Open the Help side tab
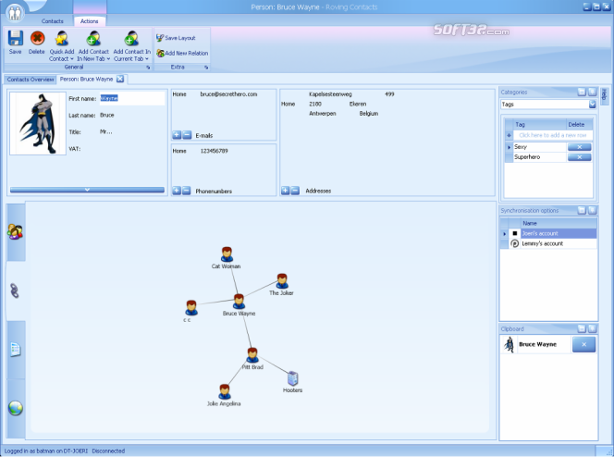The image size is (614, 457). click(x=604, y=95)
